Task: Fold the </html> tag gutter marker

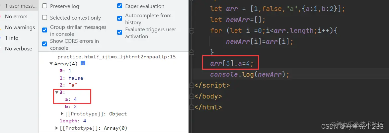Action: coord(192,107)
